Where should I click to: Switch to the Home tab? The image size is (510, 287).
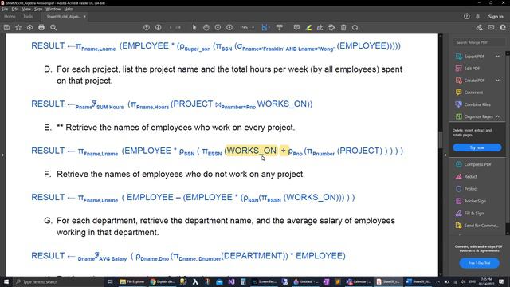[x=10, y=16]
